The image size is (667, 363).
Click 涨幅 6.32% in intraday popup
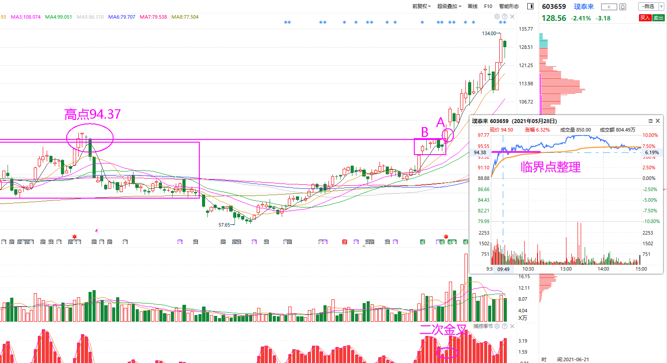point(537,130)
